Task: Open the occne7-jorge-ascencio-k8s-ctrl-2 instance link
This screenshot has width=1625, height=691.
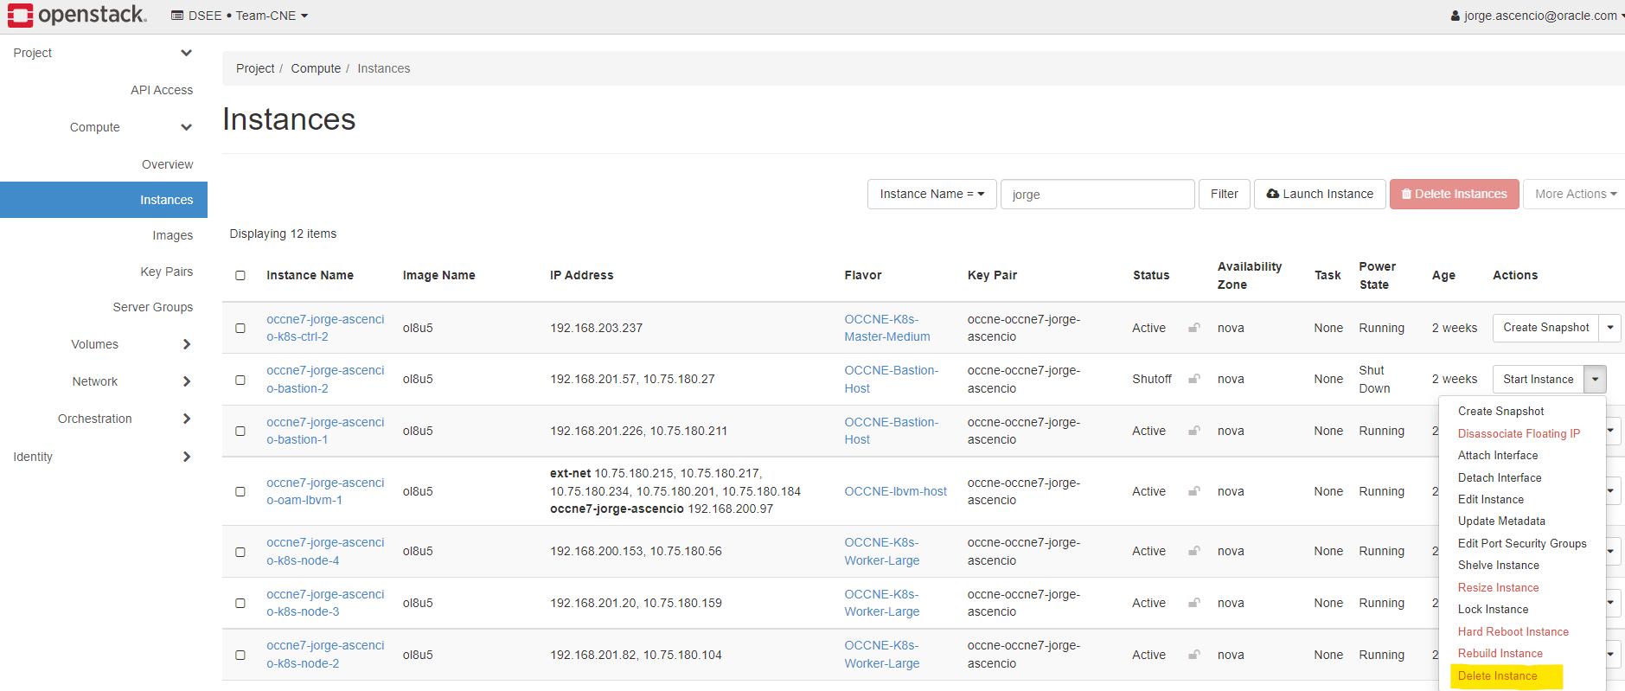Action: [325, 328]
